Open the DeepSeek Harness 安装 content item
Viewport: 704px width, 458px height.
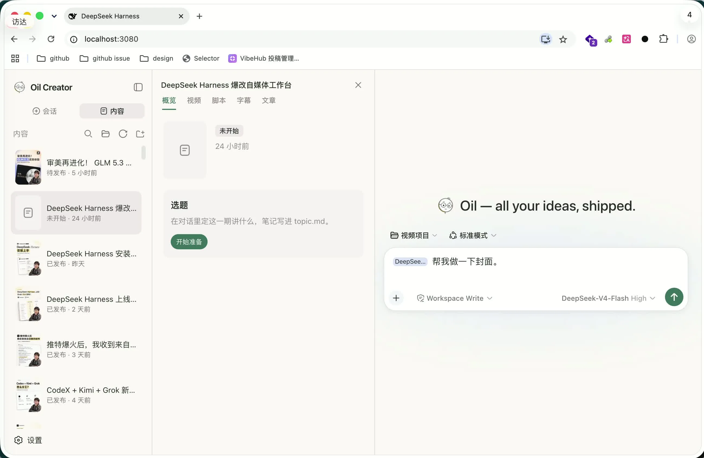76,258
